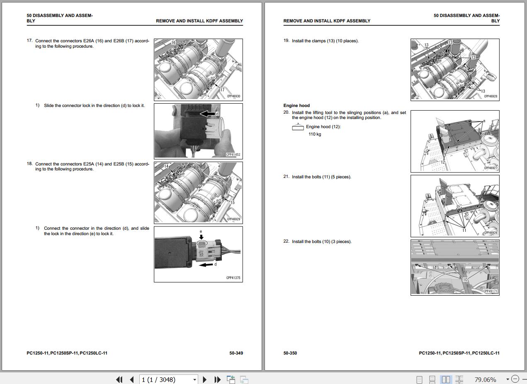527x384 pixels.
Task: Select the two-page facing view
Action: [446, 379]
